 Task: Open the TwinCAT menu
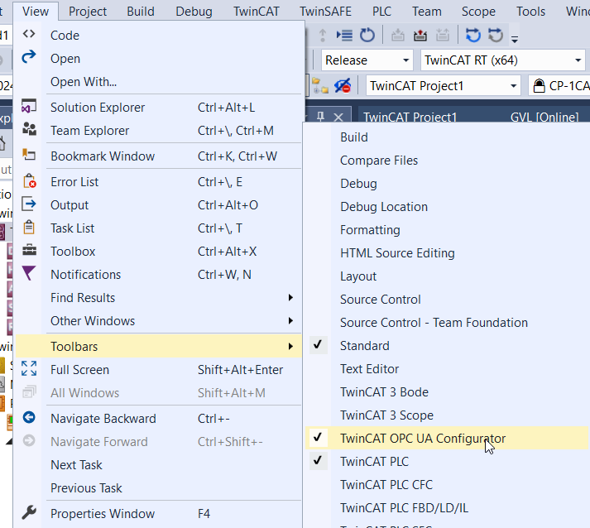pyautogui.click(x=257, y=12)
